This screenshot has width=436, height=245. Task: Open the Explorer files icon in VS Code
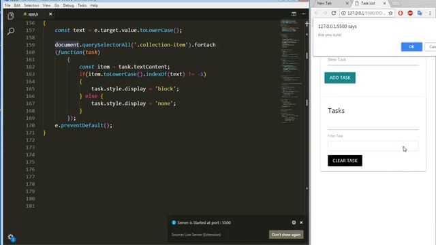[x=11, y=16]
